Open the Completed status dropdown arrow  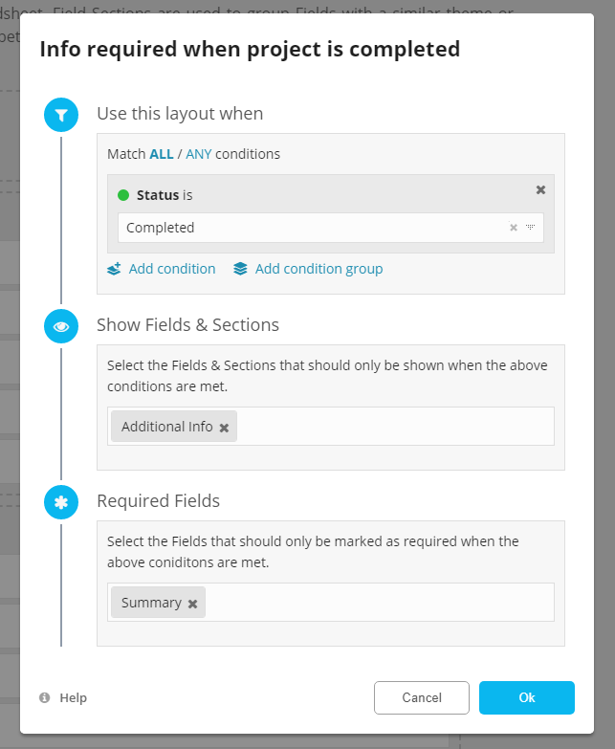pyautogui.click(x=530, y=228)
